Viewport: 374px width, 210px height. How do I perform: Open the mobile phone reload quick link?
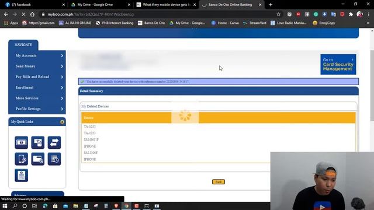(21, 159)
